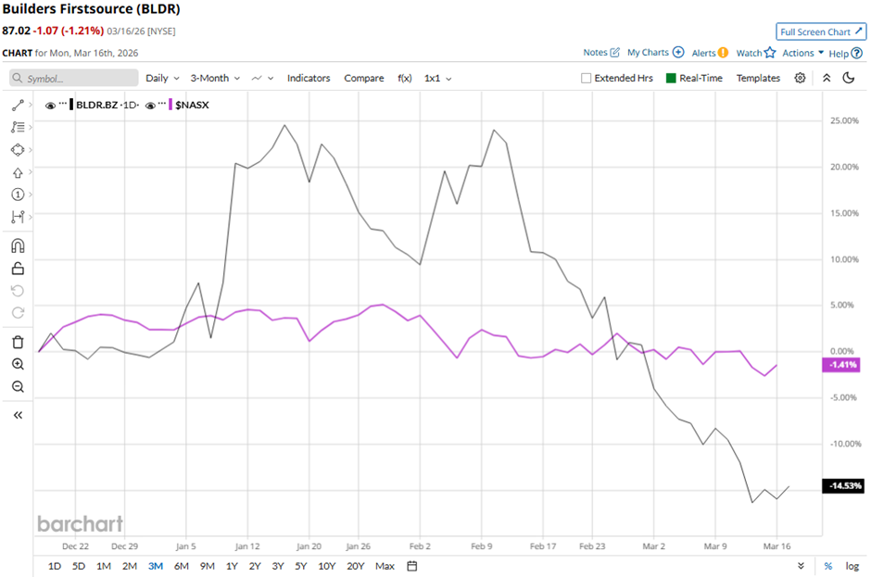Undo the last drawing action
Image resolution: width=871 pixels, height=577 pixels.
point(18,291)
